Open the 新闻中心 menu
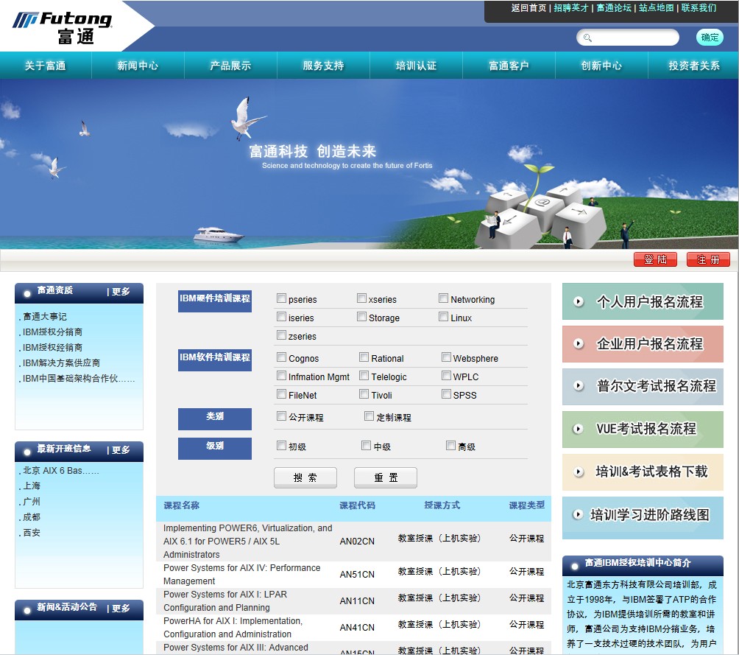Screen dimensions: 739x655 [138, 66]
